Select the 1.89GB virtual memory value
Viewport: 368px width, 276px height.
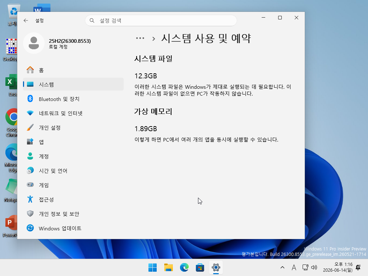pyautogui.click(x=146, y=129)
